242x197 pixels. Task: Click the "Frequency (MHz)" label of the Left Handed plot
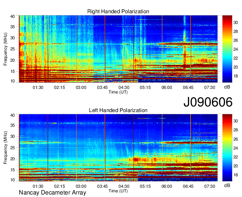pyautogui.click(x=5, y=148)
